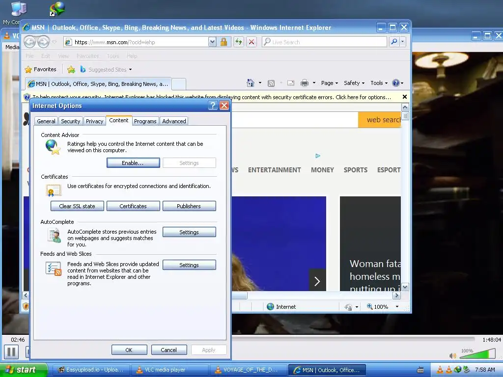Click the Clear SSL state button

[77, 206]
